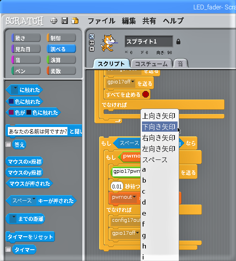Choose スペース from key list
The image size is (236, 261).
160,160
